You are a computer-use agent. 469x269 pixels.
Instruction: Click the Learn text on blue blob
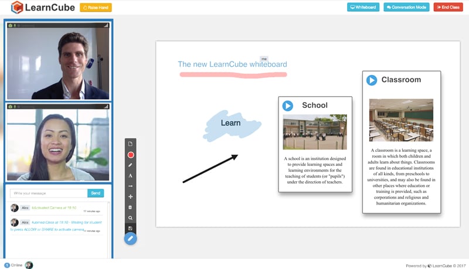[230, 123]
